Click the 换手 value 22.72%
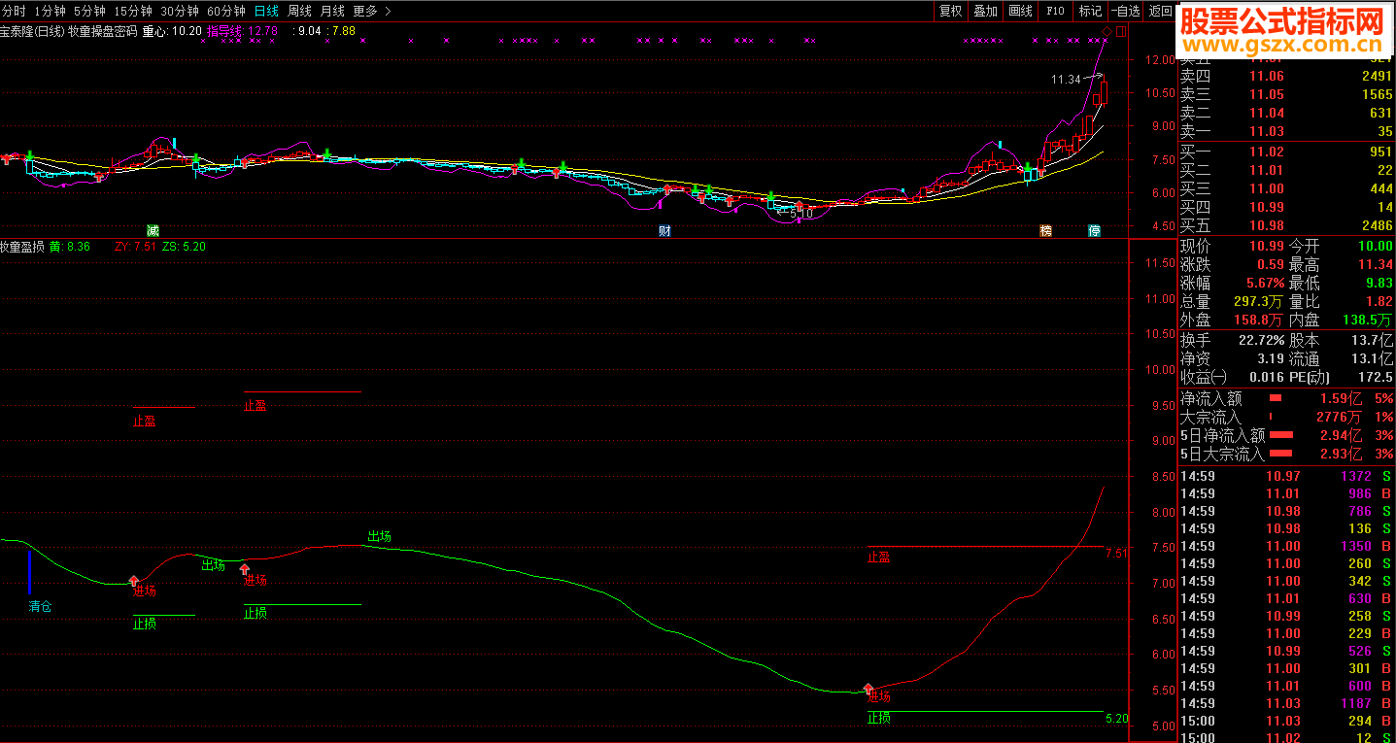Viewport: 1396px width, 743px height. point(1261,340)
